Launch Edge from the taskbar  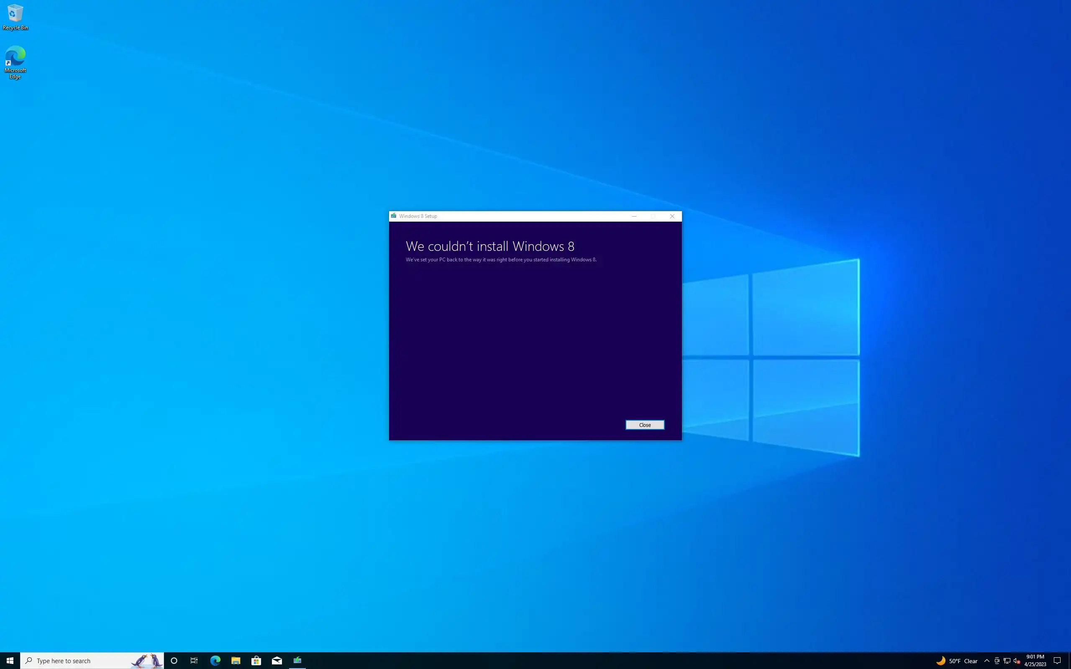click(215, 661)
